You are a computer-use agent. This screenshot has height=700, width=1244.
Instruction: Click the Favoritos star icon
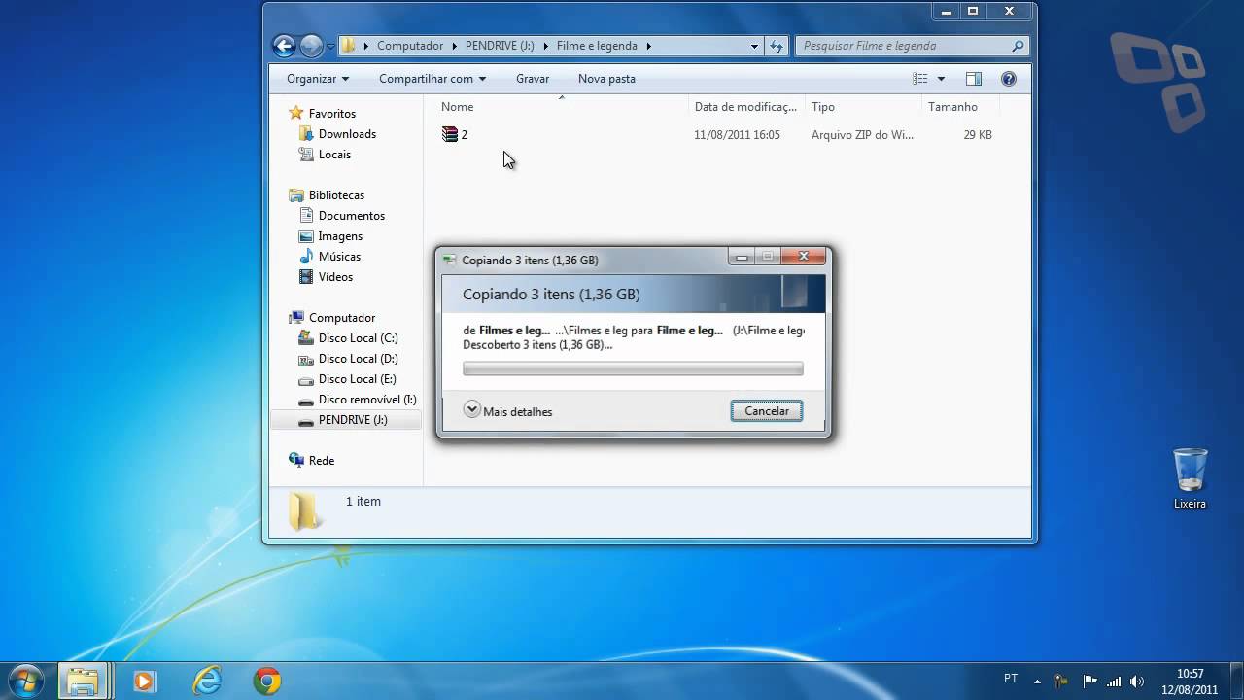[296, 114]
